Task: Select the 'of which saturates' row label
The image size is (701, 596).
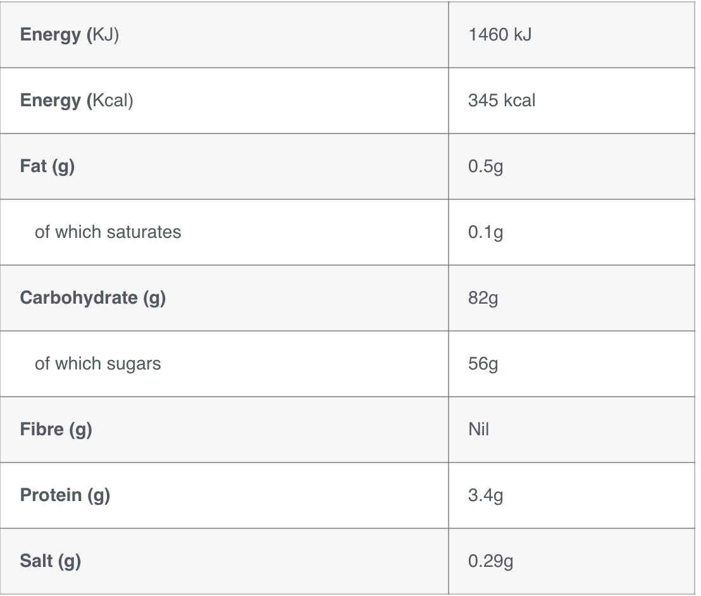Action: click(108, 232)
